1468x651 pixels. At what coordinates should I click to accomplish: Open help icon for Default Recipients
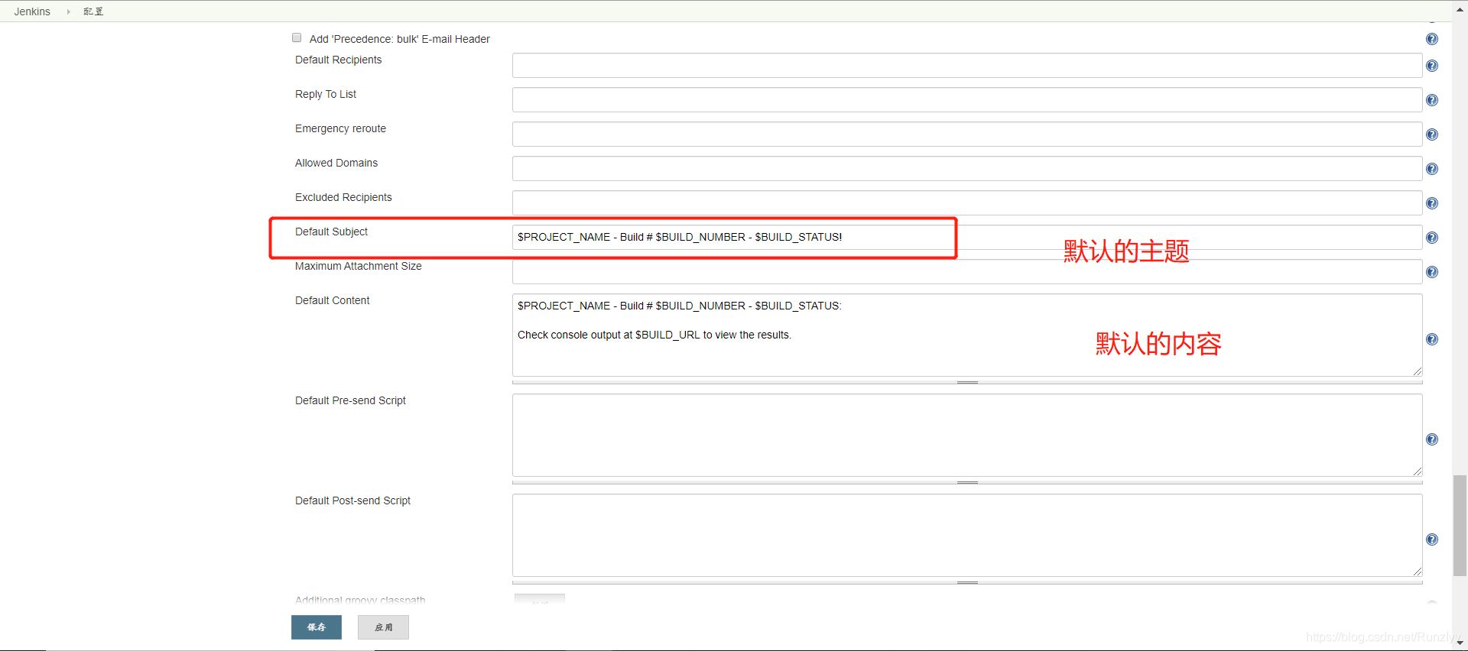pyautogui.click(x=1432, y=66)
